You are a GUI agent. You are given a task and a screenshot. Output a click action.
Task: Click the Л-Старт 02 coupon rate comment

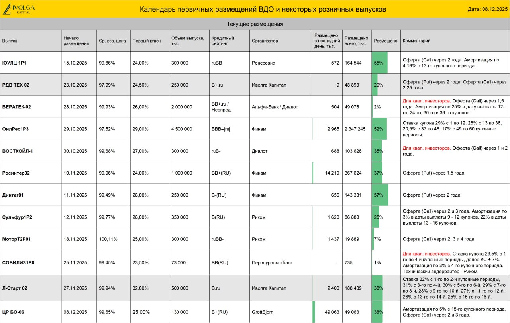[455, 288]
